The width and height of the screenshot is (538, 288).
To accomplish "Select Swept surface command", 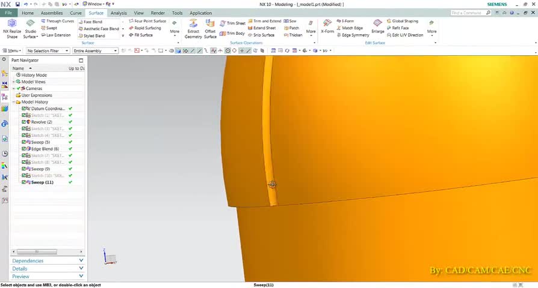I will pyautogui.click(x=49, y=28).
